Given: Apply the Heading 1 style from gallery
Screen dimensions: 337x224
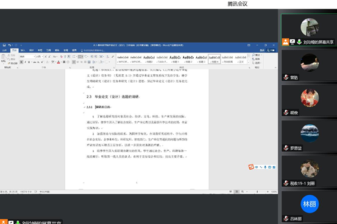Looking at the screenshot, I should click(x=175, y=59).
